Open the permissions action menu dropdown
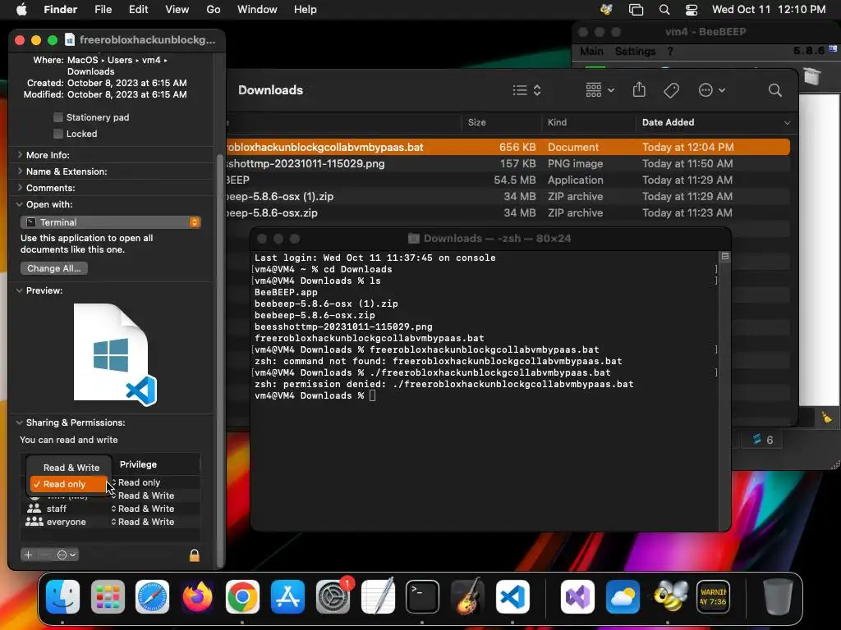 [67, 555]
